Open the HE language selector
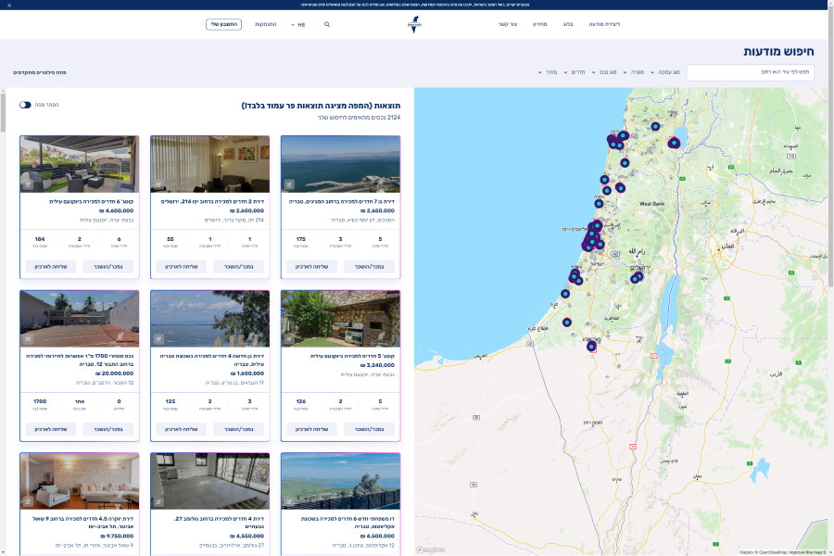Viewport: 834px width, 556px height. pos(298,24)
